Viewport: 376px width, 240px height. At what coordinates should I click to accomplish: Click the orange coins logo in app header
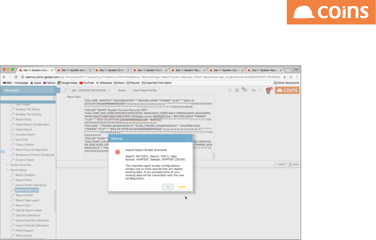click(x=287, y=90)
